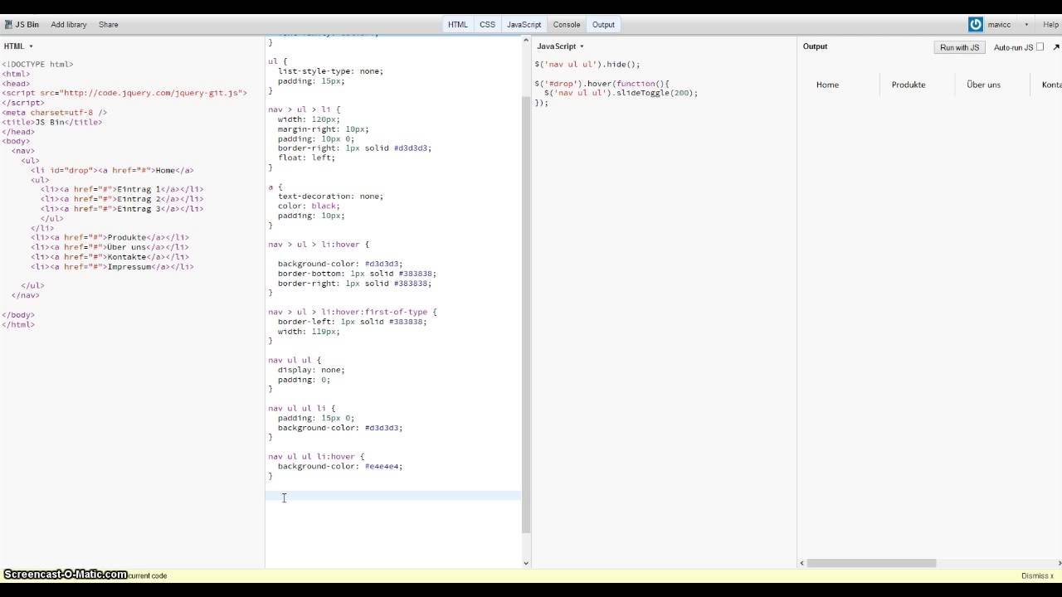Viewport: 1062px width, 597px height.
Task: Click the nav > ul > li:hover { selector
Action: [319, 245]
